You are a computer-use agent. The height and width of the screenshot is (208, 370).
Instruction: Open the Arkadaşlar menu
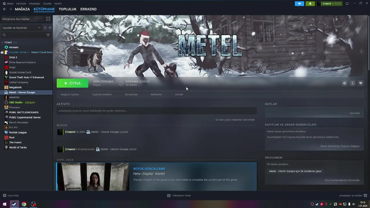34,3
